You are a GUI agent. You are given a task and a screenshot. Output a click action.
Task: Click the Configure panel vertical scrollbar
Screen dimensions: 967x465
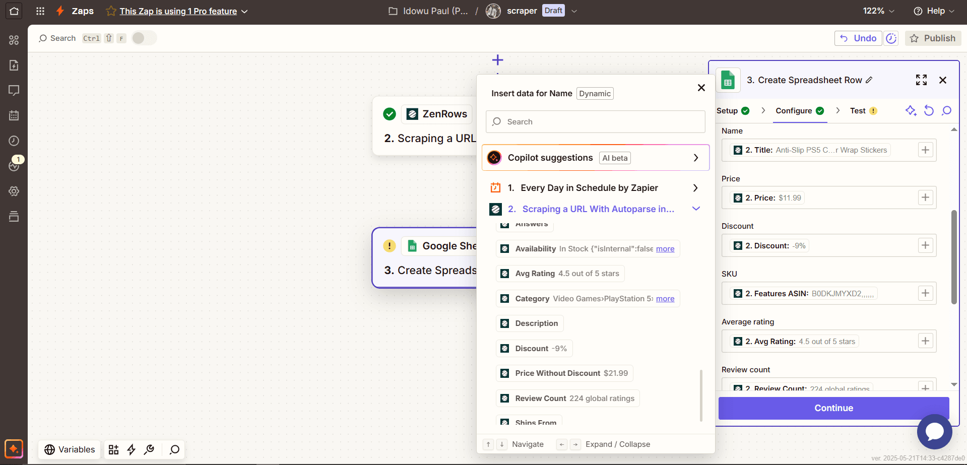pos(953,257)
